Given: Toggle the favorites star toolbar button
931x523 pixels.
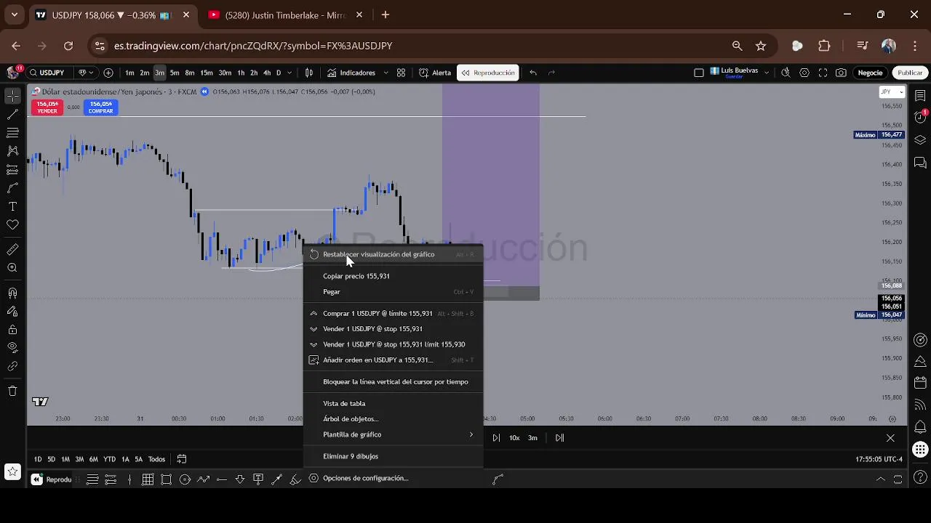Looking at the screenshot, I should [12, 471].
